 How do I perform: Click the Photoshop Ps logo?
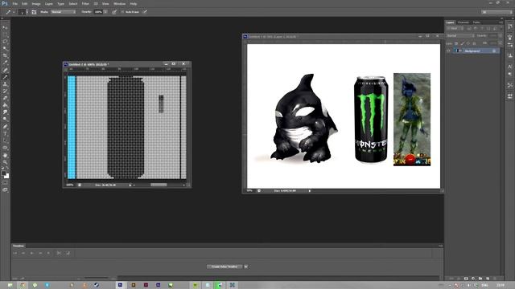coord(5,3)
